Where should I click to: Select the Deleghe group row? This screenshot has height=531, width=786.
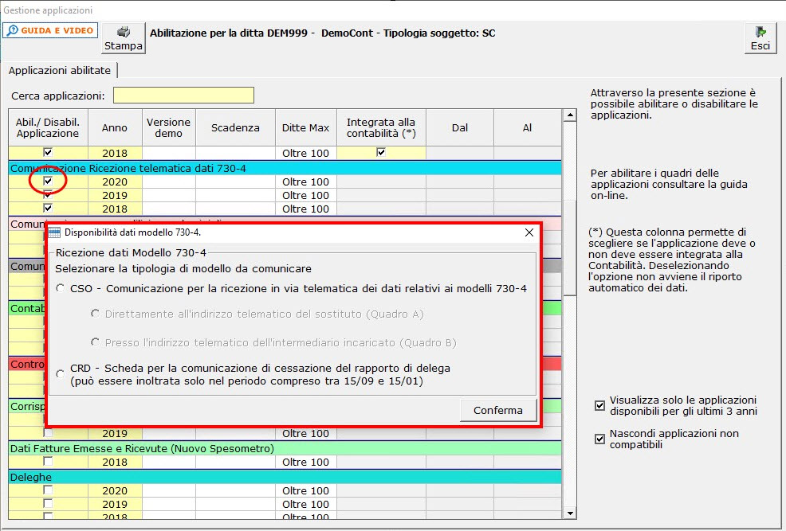[285, 477]
